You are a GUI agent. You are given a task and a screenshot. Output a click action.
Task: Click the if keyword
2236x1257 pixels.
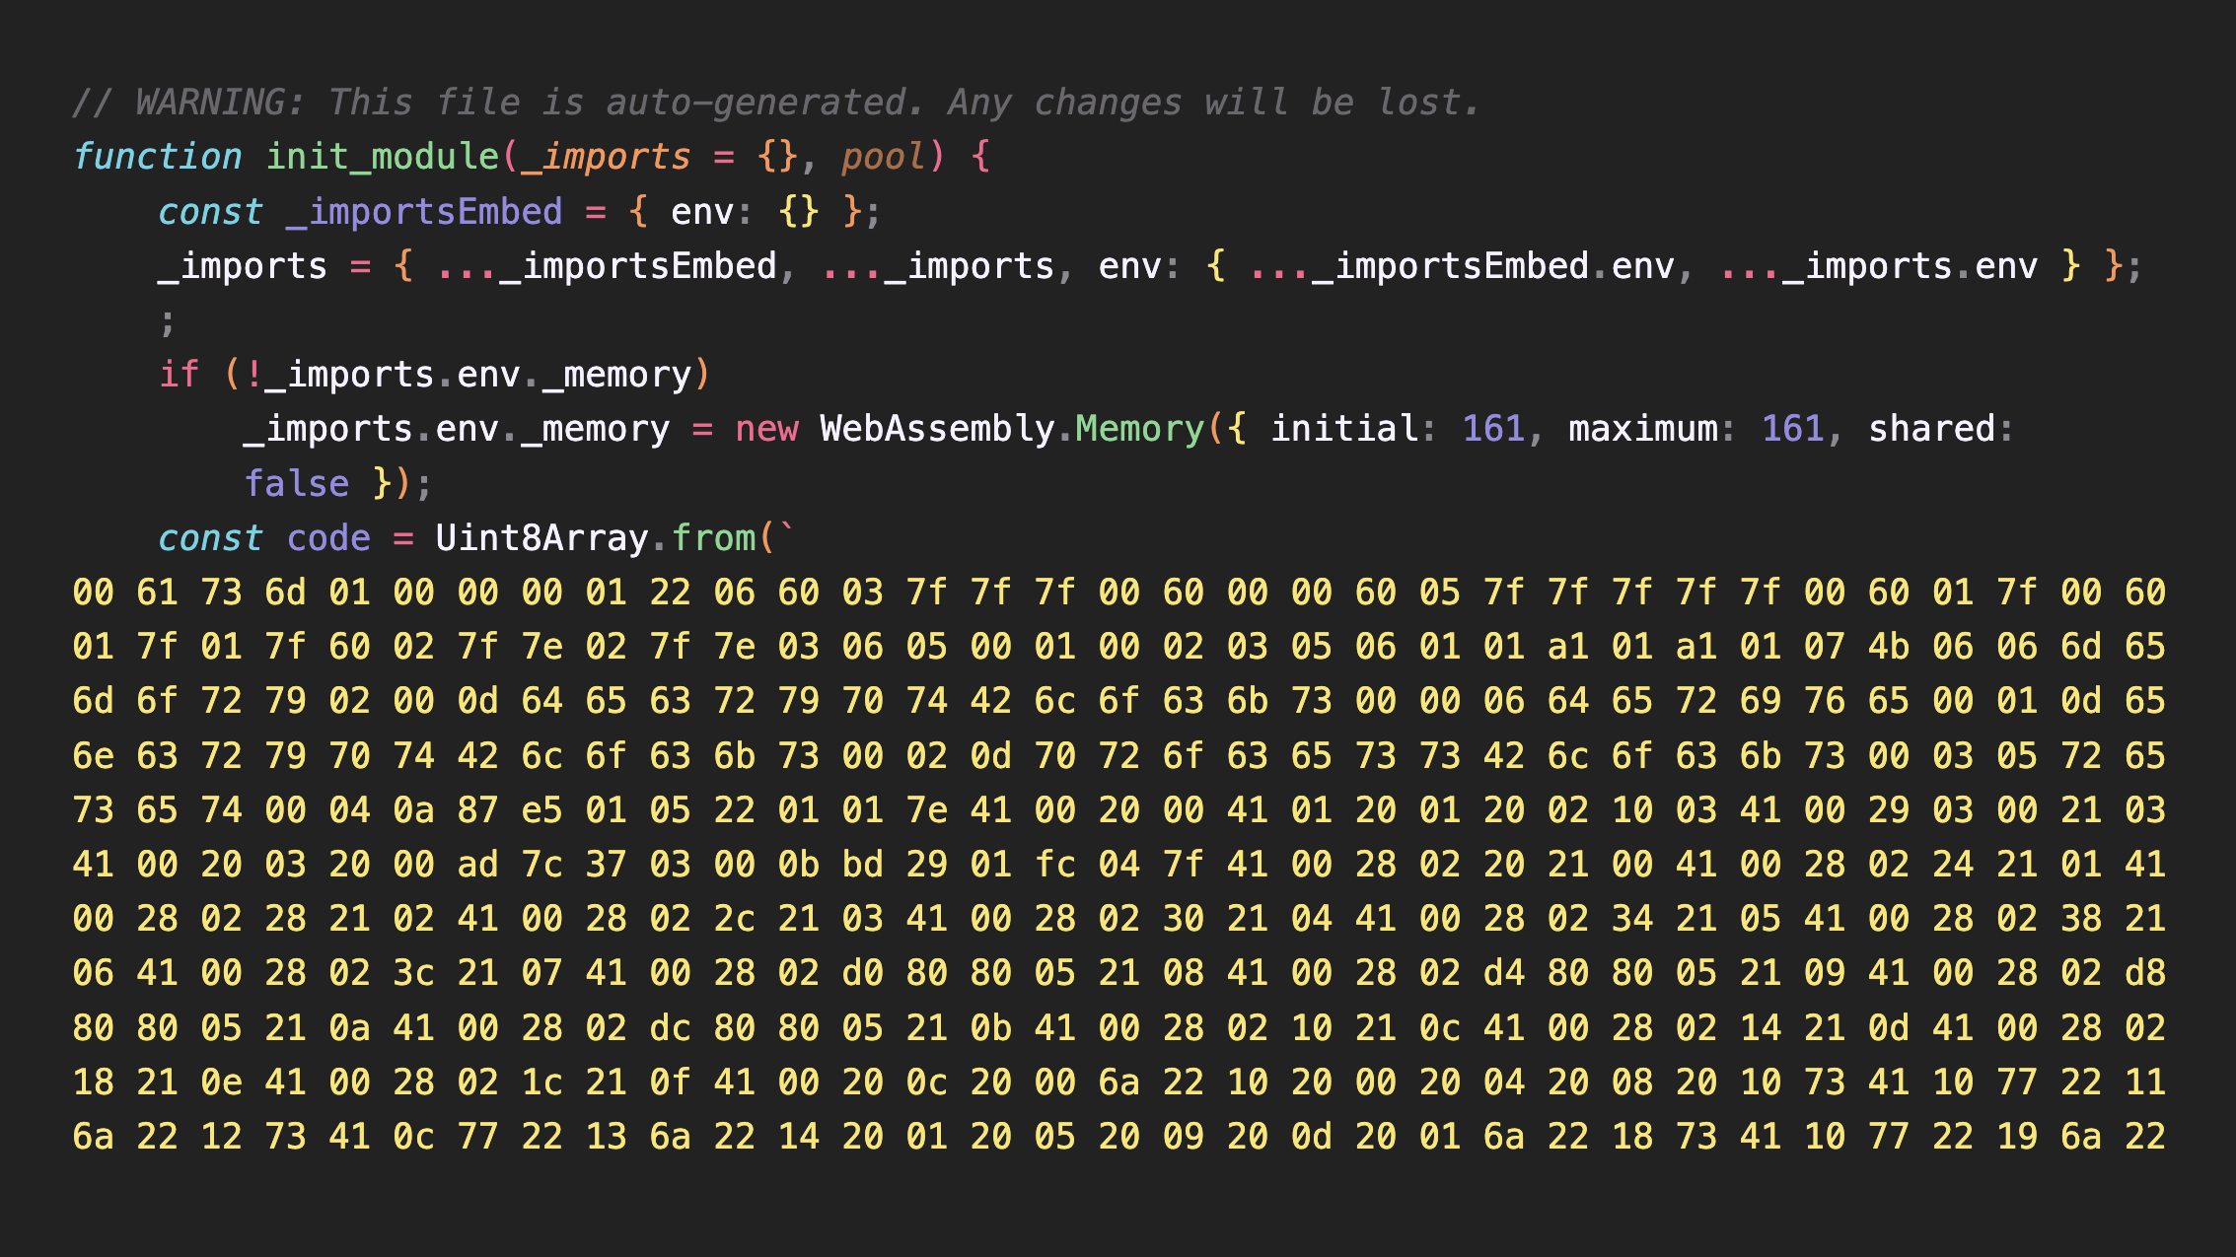179,375
